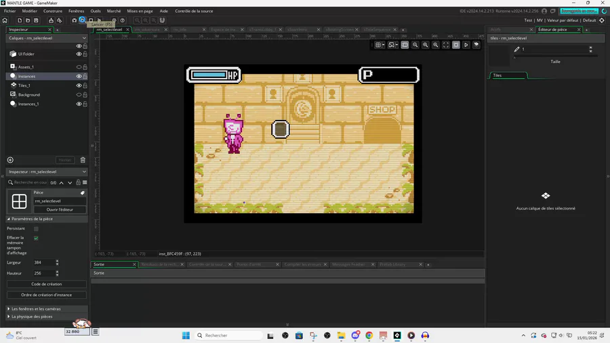Open Inspecteur : rm_selectlevel dropdown

(84, 171)
